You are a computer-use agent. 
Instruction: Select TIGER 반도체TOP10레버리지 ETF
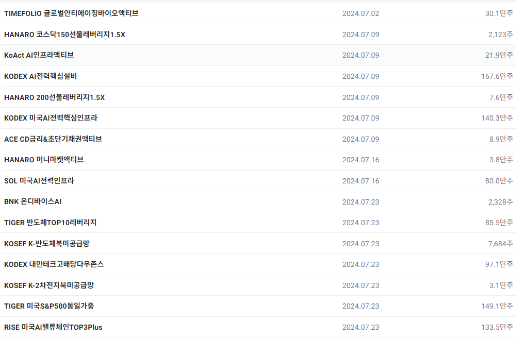tap(50, 223)
